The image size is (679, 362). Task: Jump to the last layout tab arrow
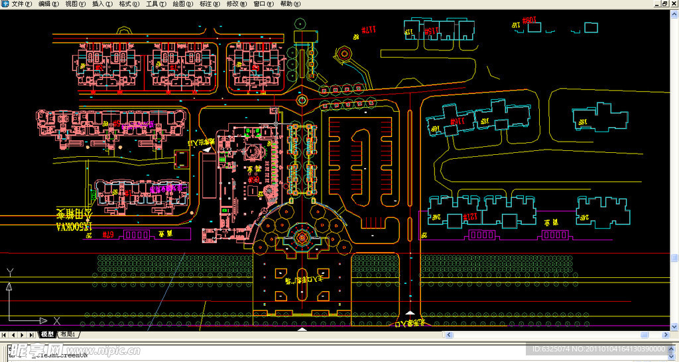coord(31,335)
